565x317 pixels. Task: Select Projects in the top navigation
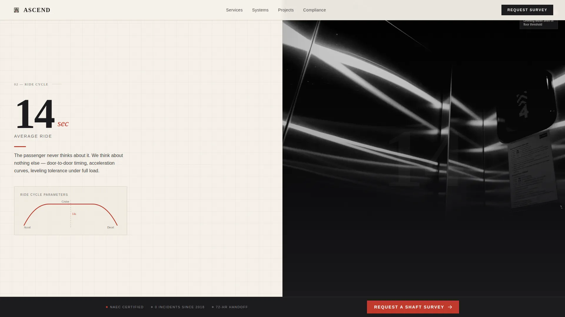click(x=286, y=10)
